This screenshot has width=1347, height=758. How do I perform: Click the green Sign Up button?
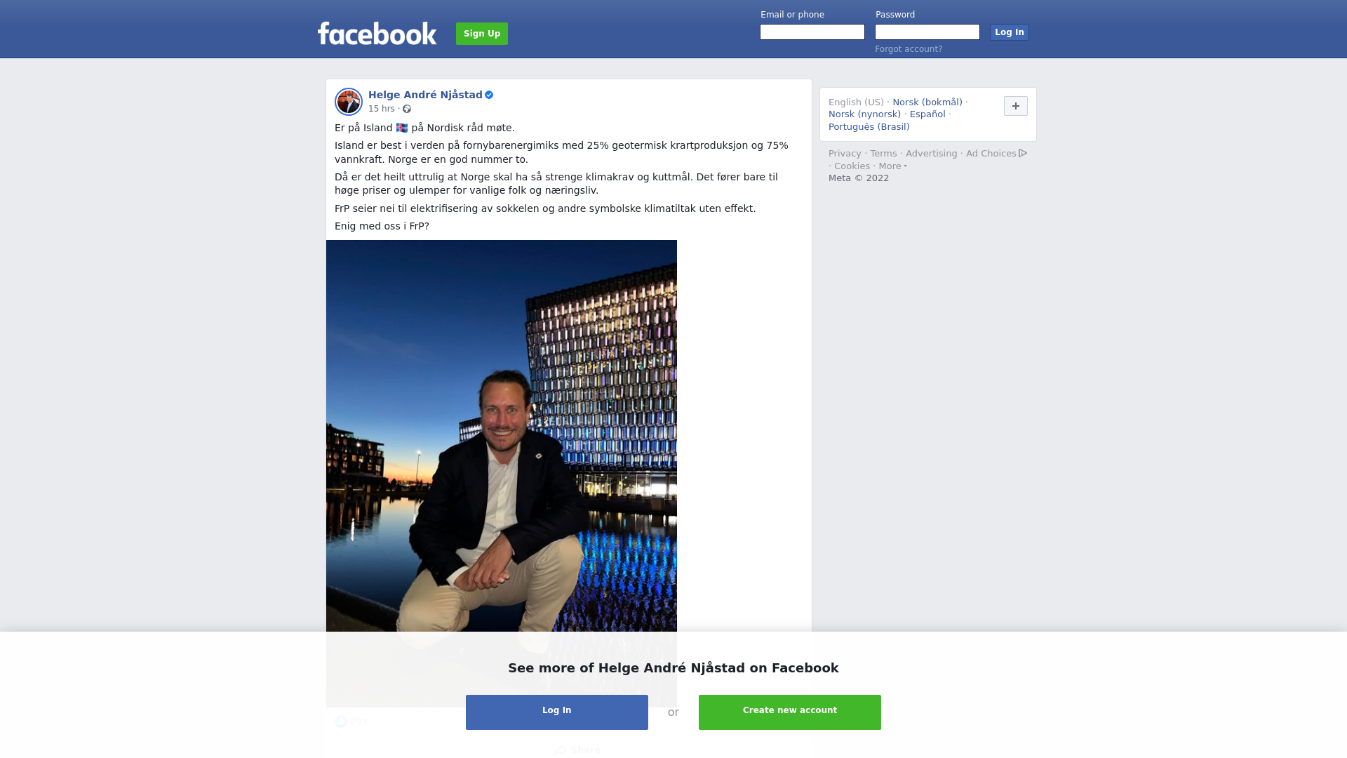click(x=482, y=34)
